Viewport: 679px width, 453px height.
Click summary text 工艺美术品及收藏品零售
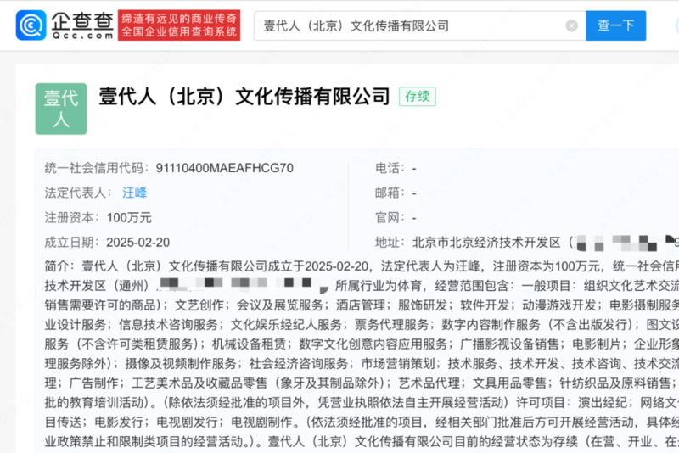[x=199, y=383]
